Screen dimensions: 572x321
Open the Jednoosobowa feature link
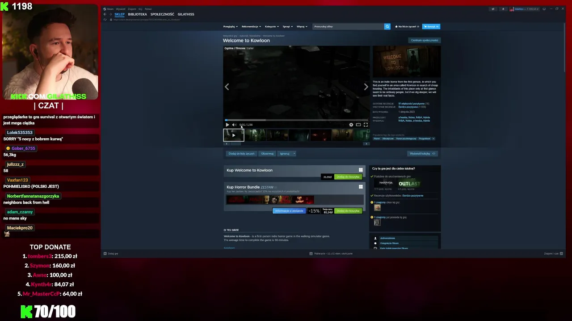(387, 238)
